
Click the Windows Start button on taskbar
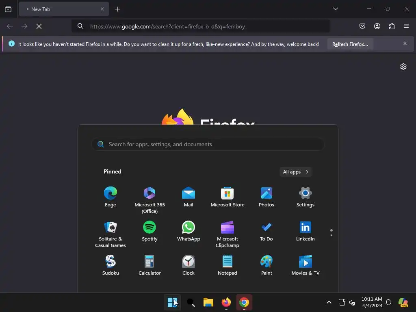(172, 302)
